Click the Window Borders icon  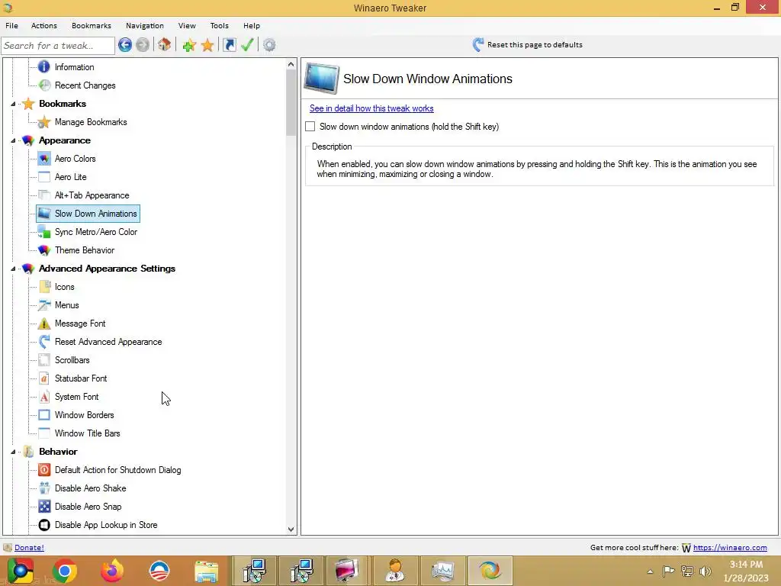(x=44, y=415)
